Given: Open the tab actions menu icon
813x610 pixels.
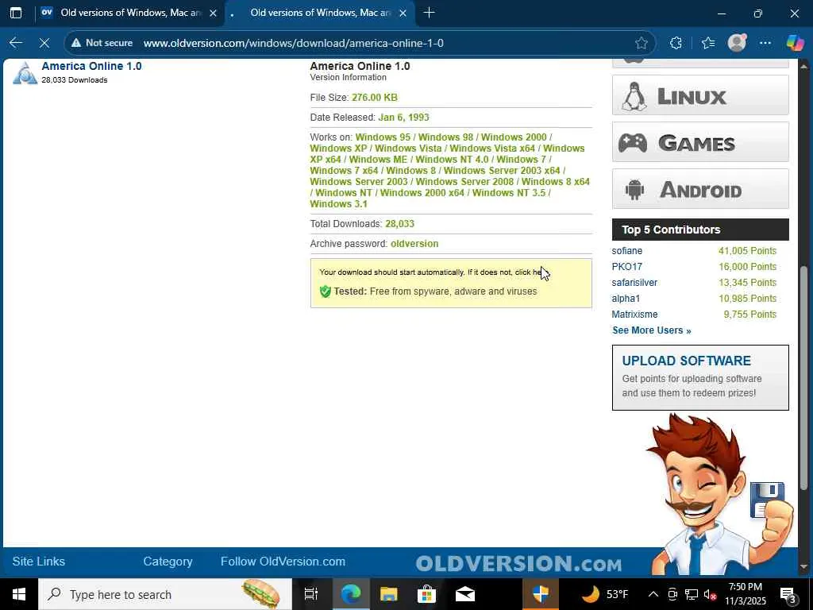Looking at the screenshot, I should coord(16,13).
